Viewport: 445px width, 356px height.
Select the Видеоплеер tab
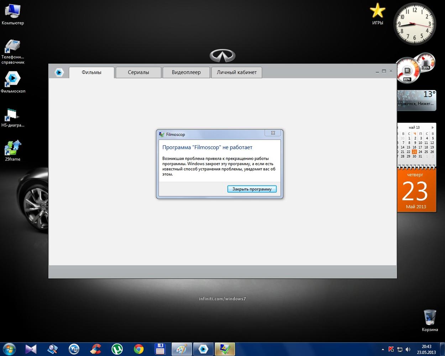(x=186, y=72)
